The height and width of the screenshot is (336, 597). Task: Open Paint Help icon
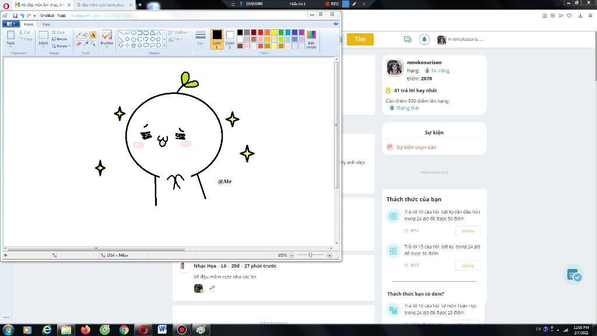point(335,24)
